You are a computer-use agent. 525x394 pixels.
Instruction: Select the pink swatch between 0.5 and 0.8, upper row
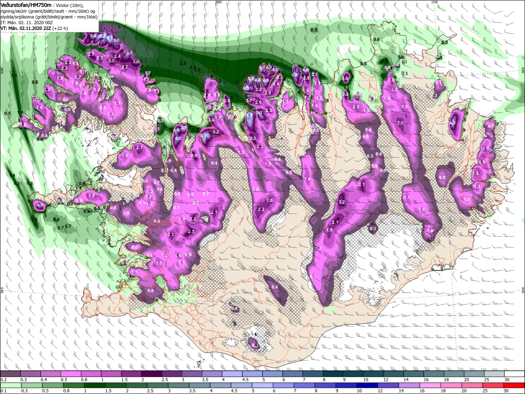[71, 373]
